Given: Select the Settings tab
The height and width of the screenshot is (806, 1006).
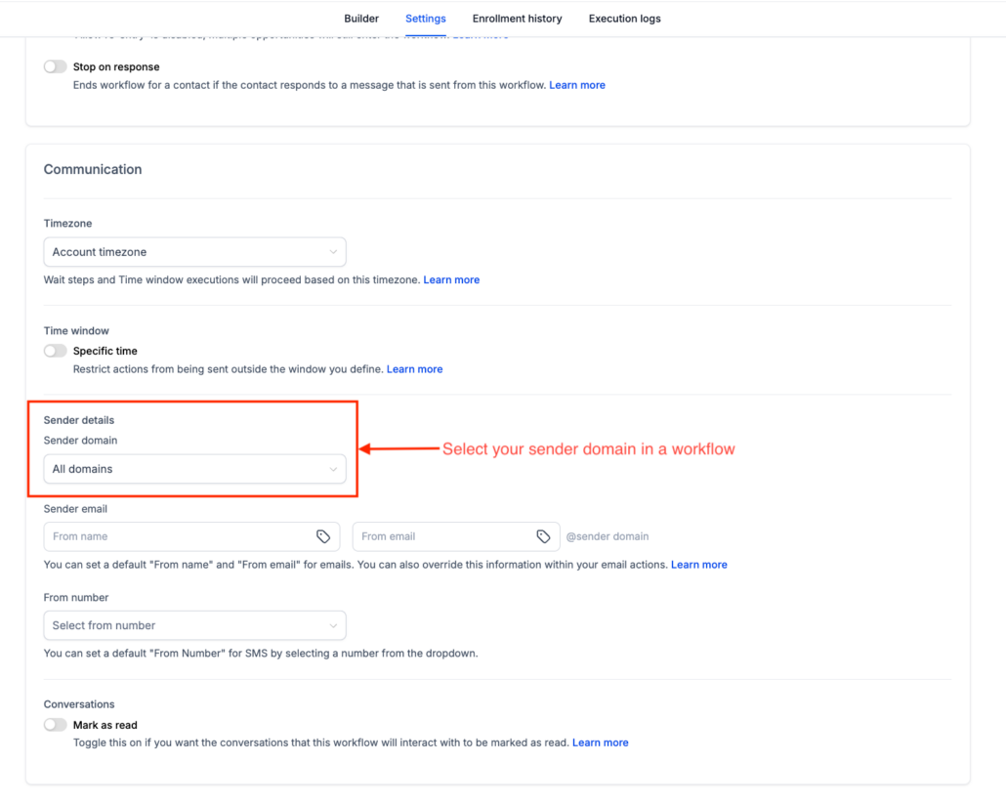Looking at the screenshot, I should coord(426,19).
